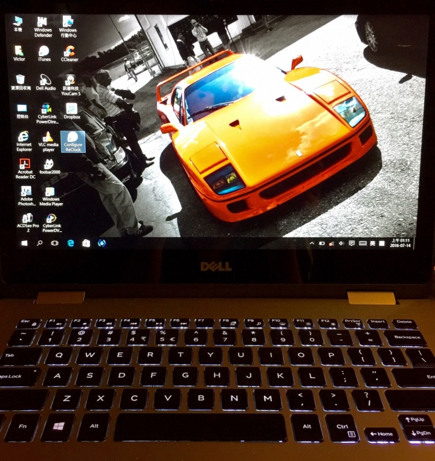435x461 pixels.
Task: Launch CyberLink PowerDVD desktop icon
Action: (x=52, y=222)
